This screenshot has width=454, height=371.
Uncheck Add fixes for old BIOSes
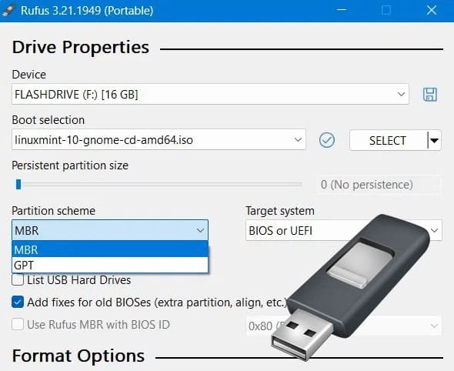point(18,302)
